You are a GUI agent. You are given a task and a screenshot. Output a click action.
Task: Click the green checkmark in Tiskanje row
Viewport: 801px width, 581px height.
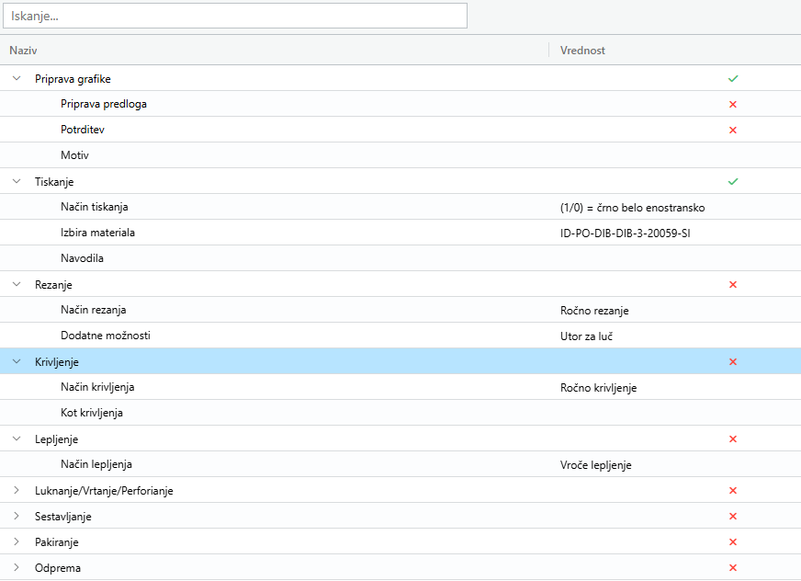732,182
